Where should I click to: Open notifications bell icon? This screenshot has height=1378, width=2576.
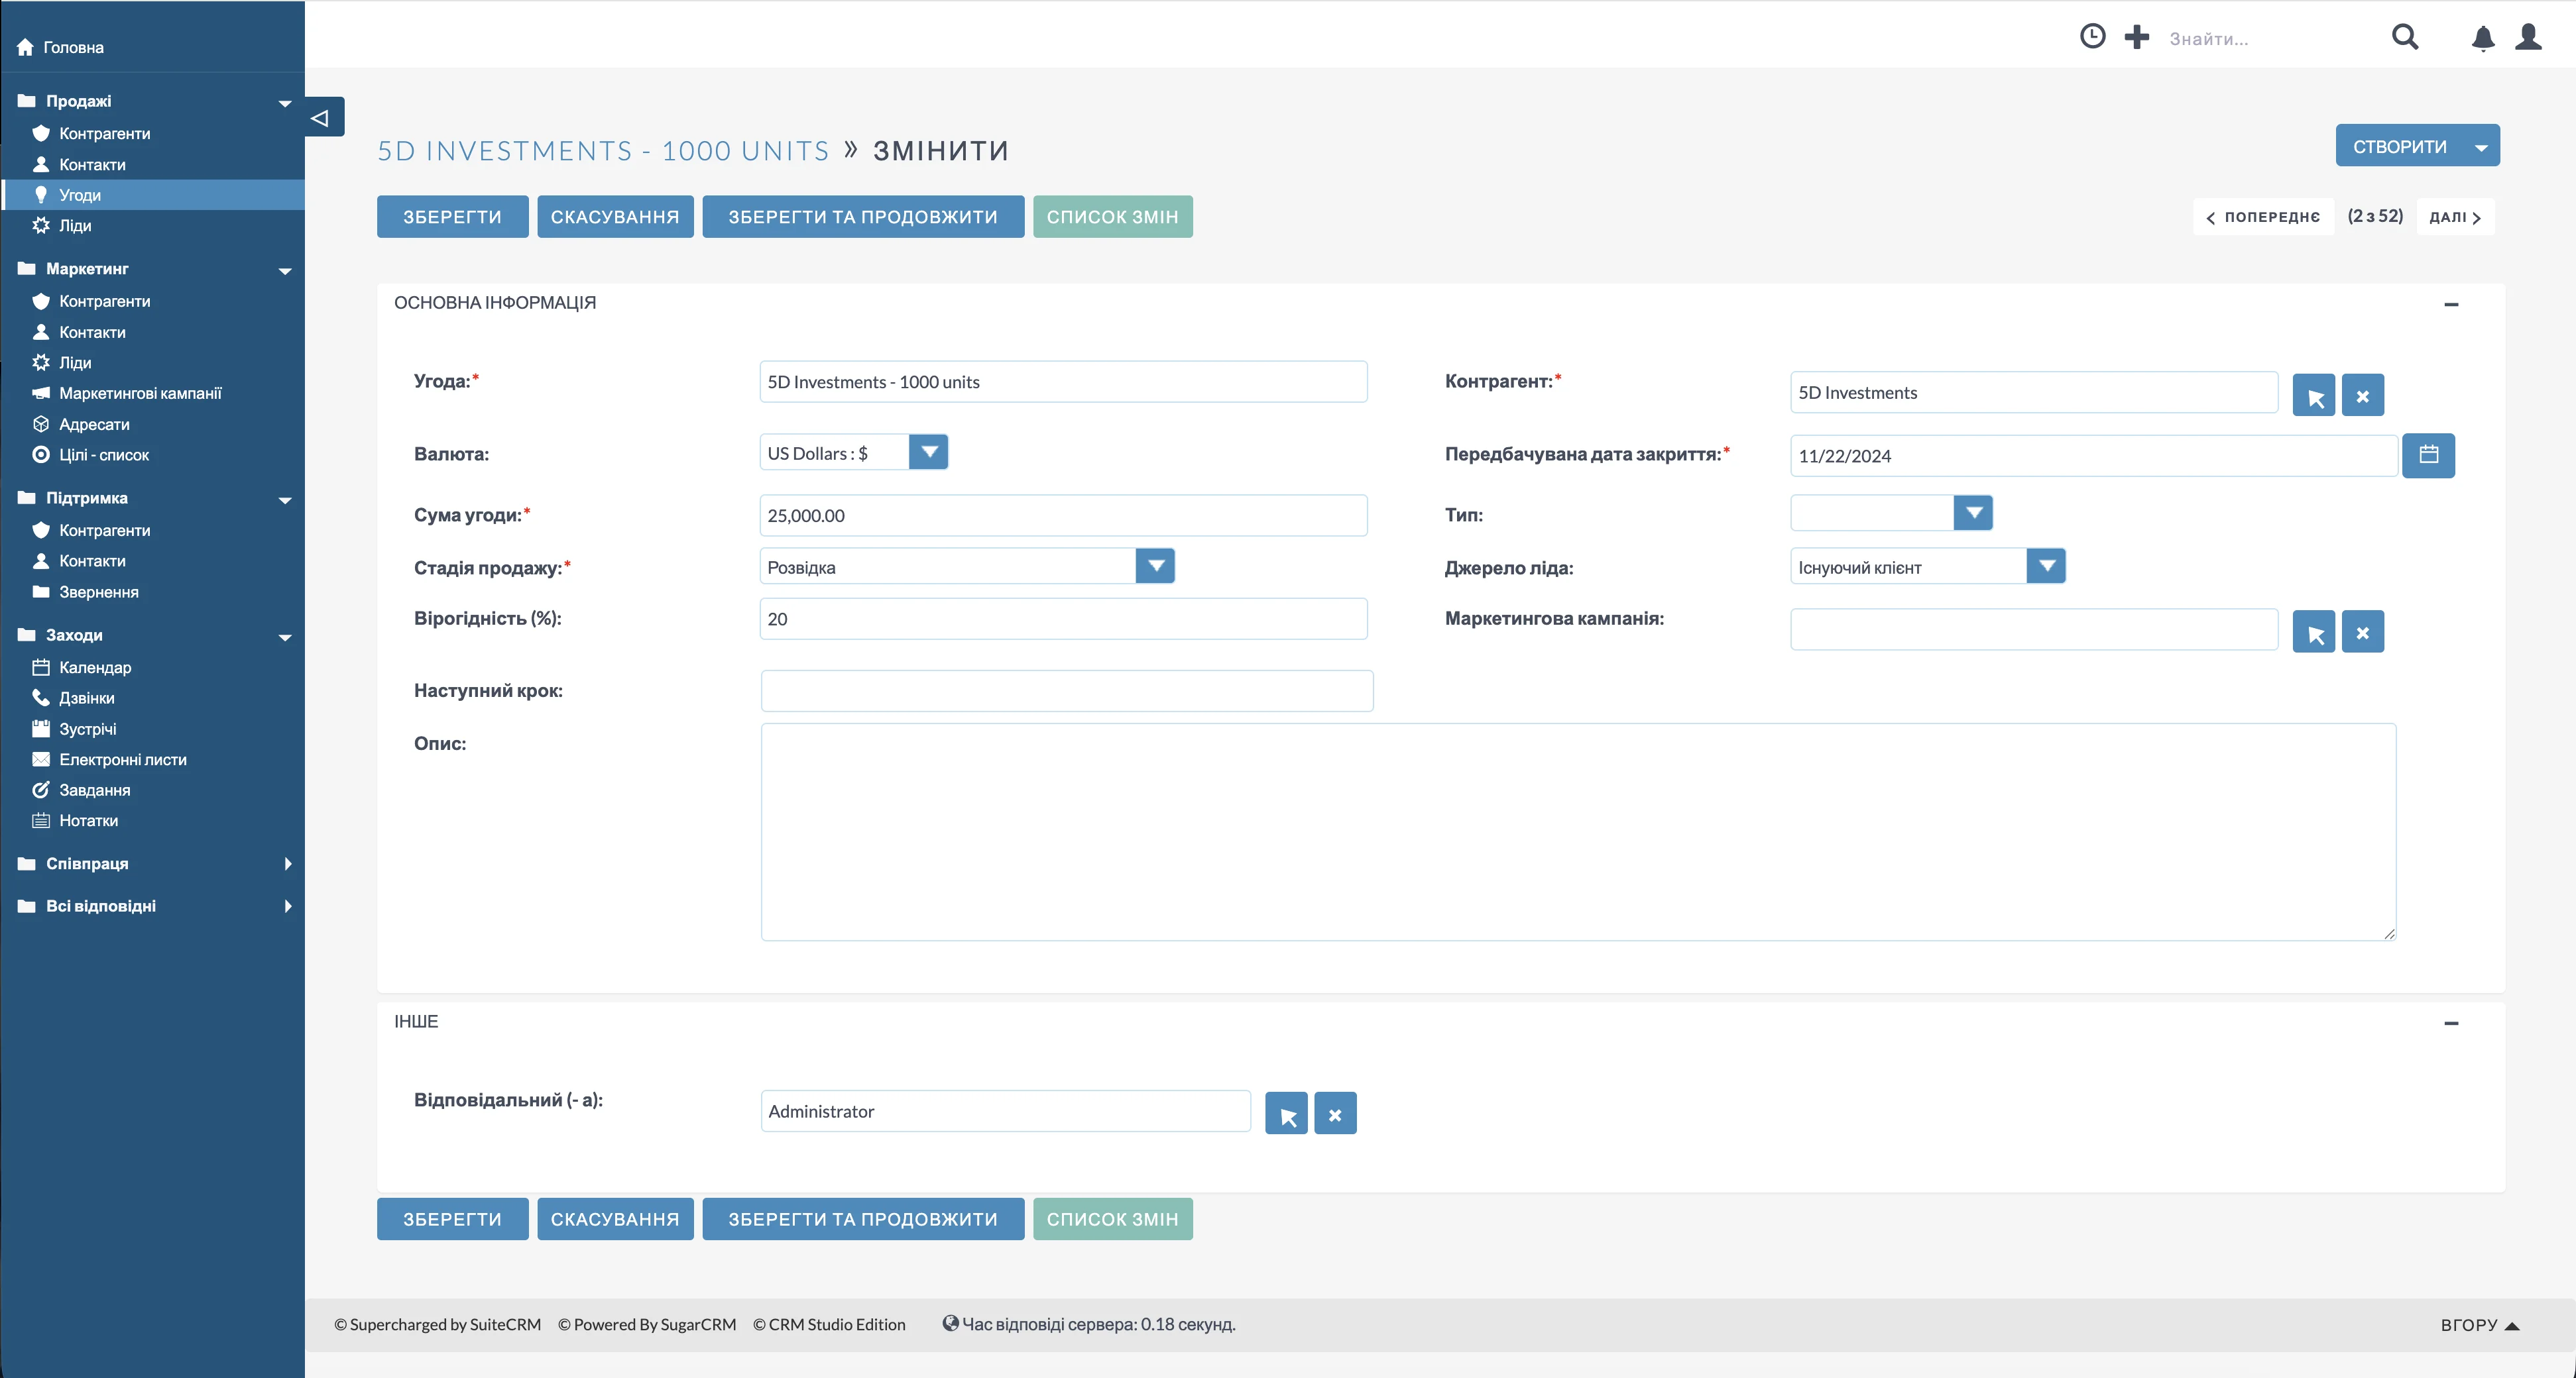pyautogui.click(x=2482, y=38)
